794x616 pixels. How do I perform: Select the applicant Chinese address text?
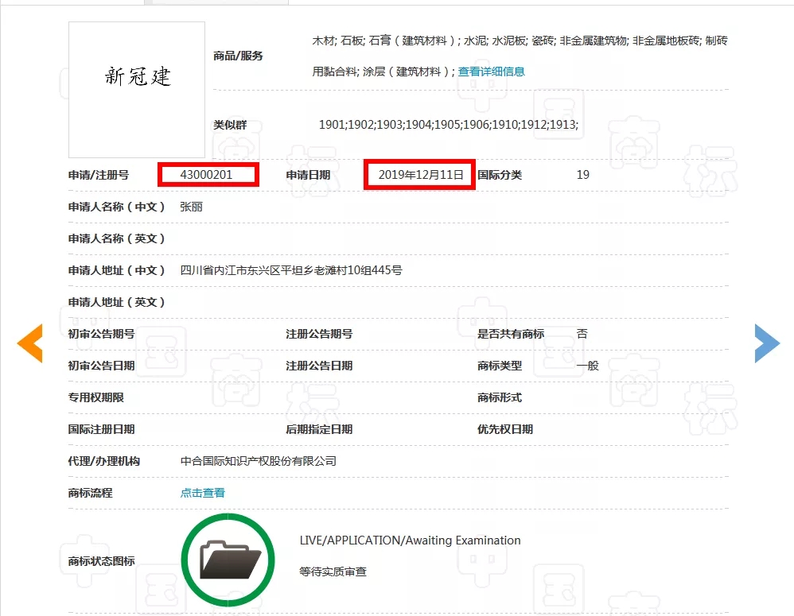(286, 269)
